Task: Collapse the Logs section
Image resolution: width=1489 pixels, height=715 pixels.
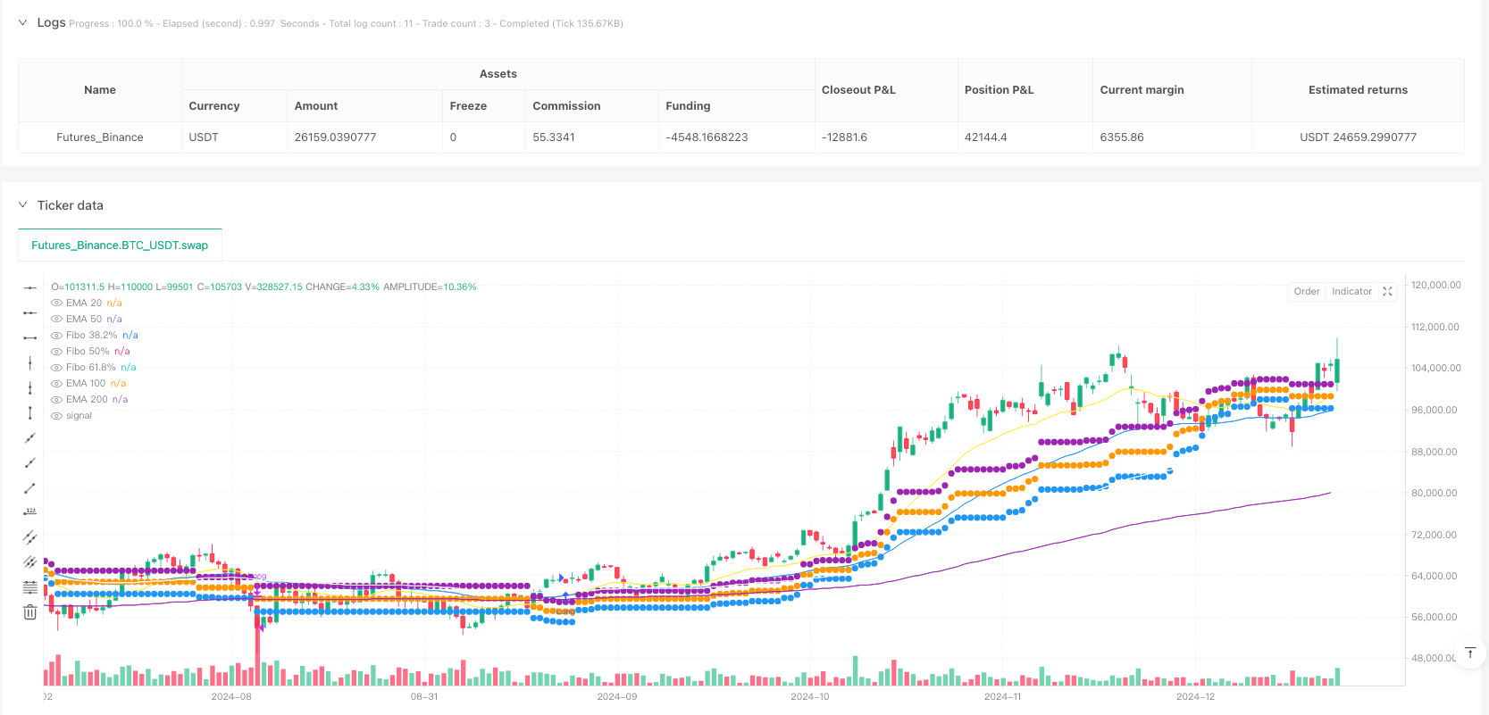Action: pos(22,22)
